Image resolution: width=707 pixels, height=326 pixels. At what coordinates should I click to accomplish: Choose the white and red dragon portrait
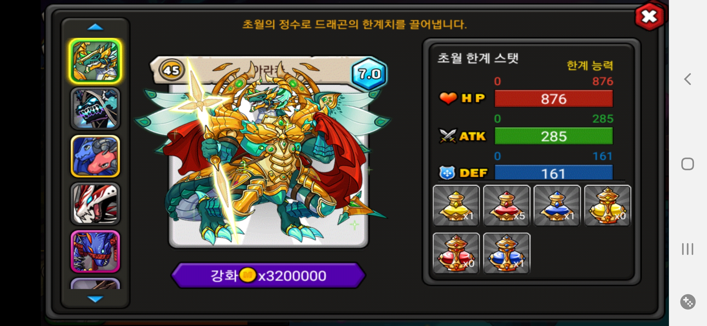95,204
